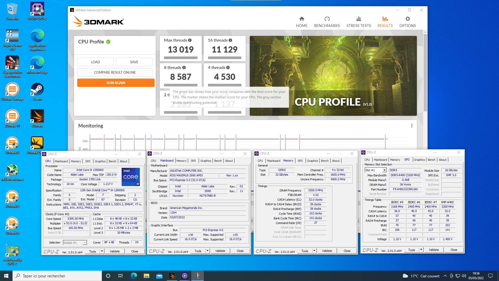Image resolution: width=499 pixels, height=281 pixels.
Task: Click the SAVE button
Action: (134, 62)
